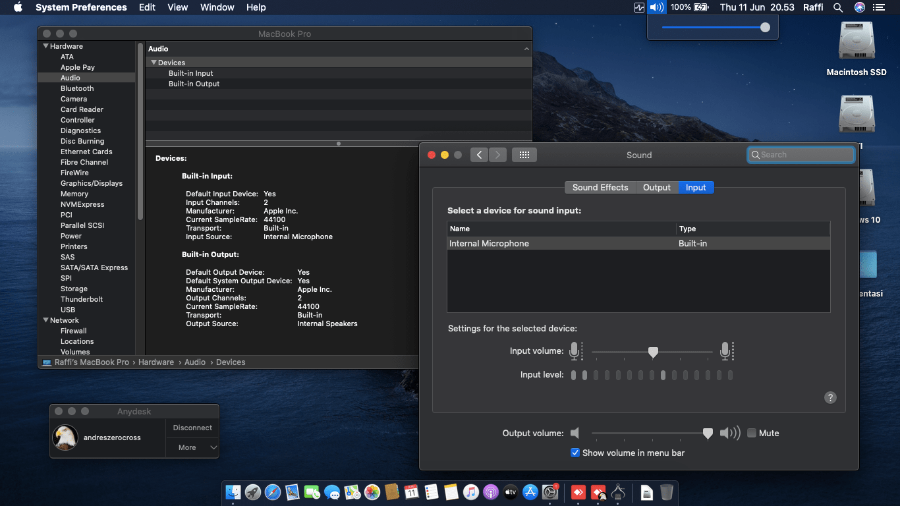This screenshot has height=506, width=900.
Task: Switch to the Sound Effects tab
Action: point(600,188)
